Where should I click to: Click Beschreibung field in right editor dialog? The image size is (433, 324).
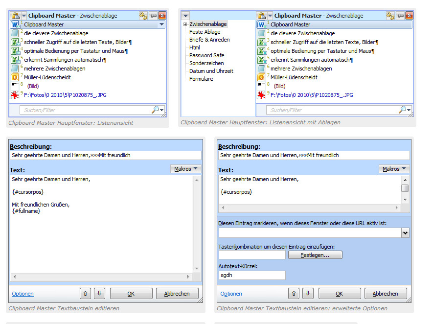[314, 155]
